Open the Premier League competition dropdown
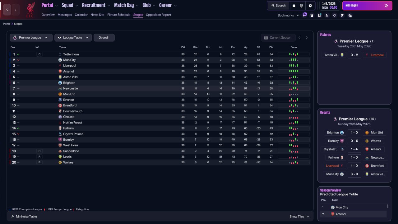 pyautogui.click(x=30, y=38)
